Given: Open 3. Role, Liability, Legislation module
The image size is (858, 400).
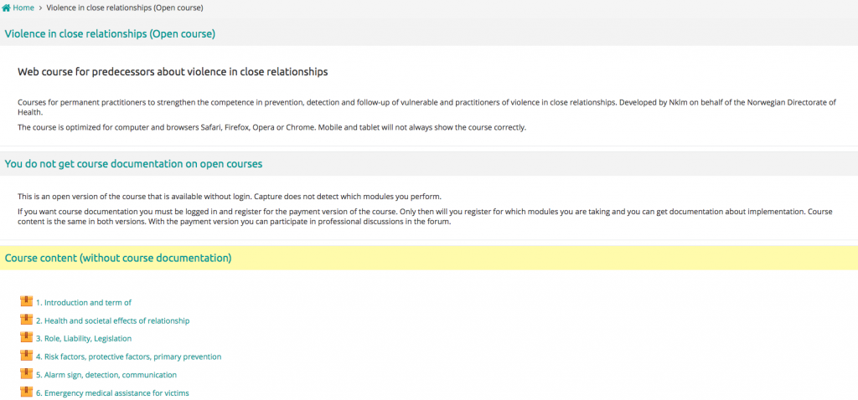Looking at the screenshot, I should [x=84, y=339].
